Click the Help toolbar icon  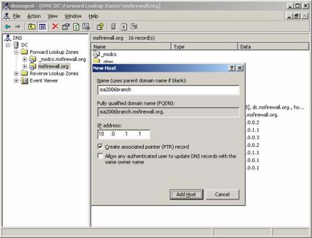(x=100, y=27)
